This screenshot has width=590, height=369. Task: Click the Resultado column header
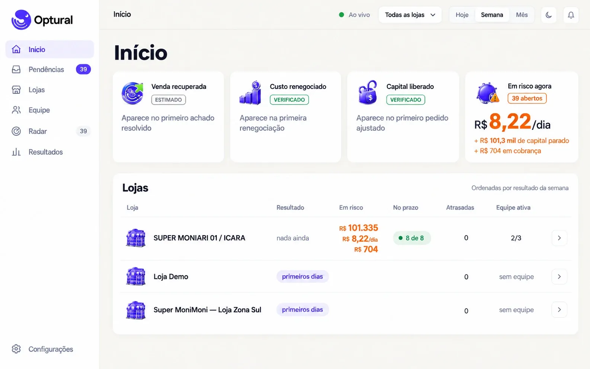290,208
